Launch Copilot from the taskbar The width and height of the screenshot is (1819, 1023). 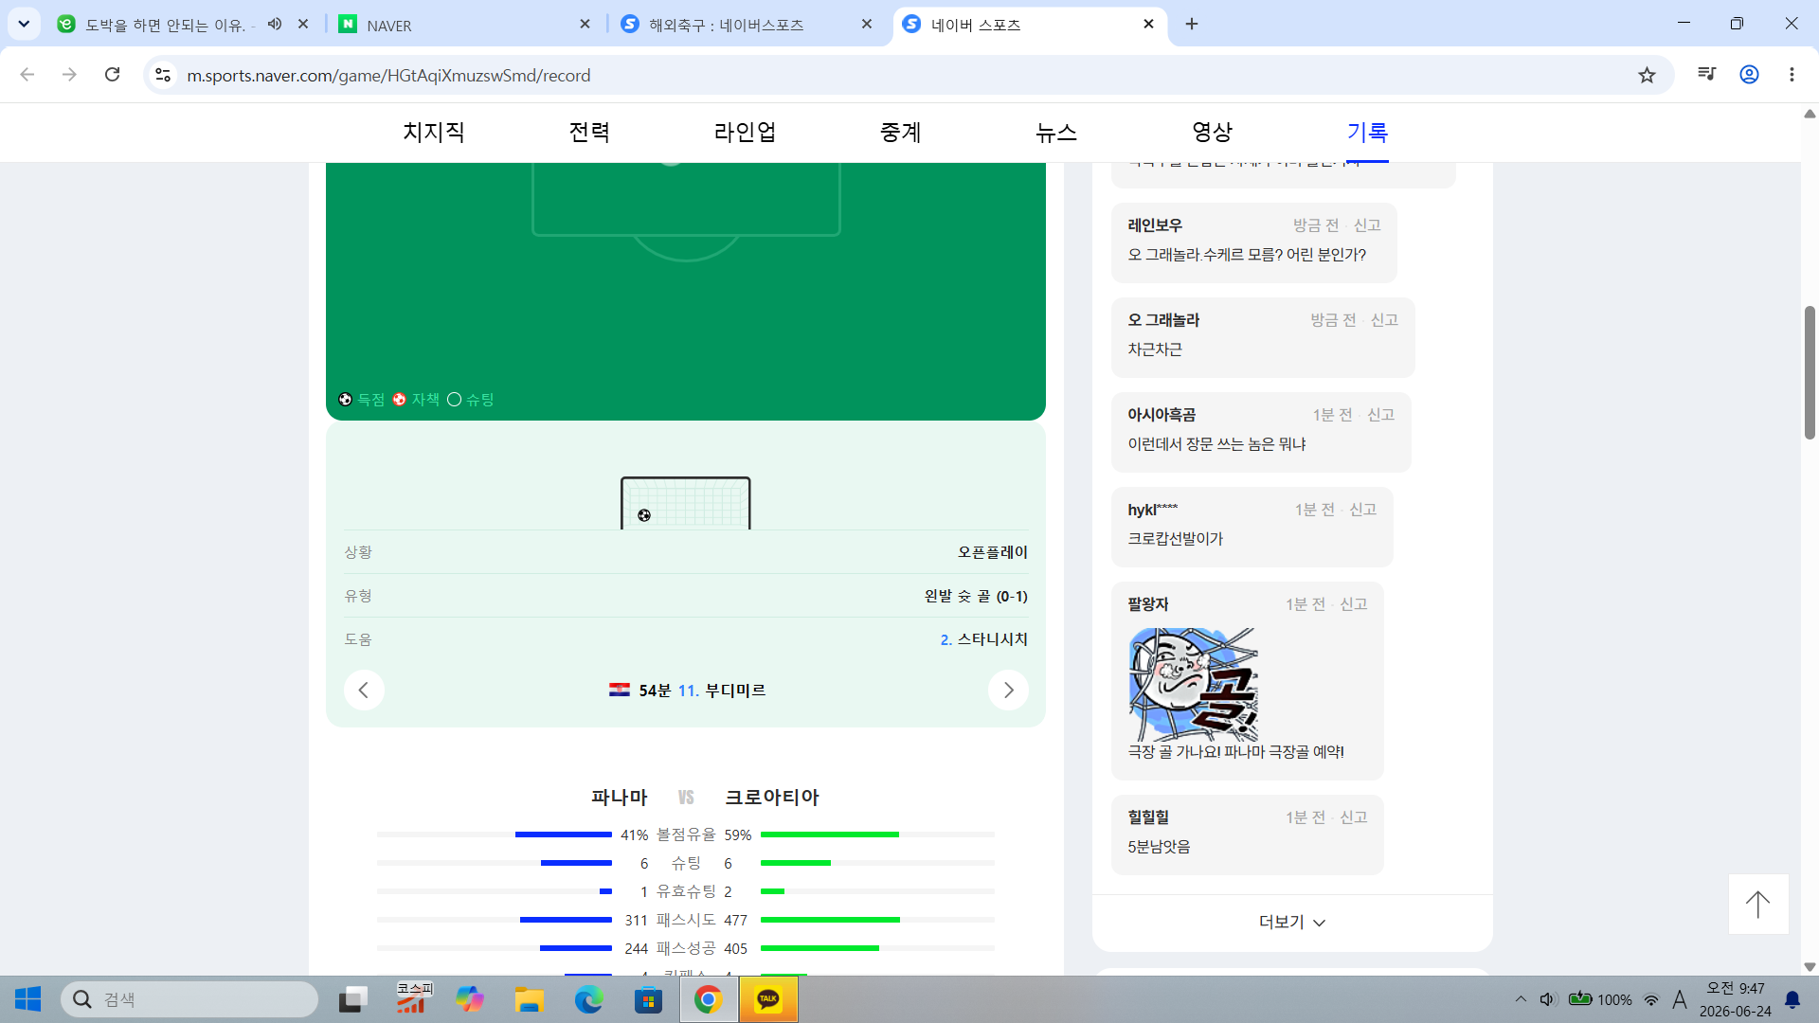470,999
